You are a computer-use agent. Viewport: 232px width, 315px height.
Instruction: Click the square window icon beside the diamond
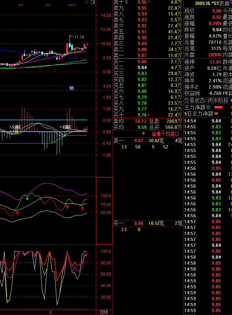[93, 2]
